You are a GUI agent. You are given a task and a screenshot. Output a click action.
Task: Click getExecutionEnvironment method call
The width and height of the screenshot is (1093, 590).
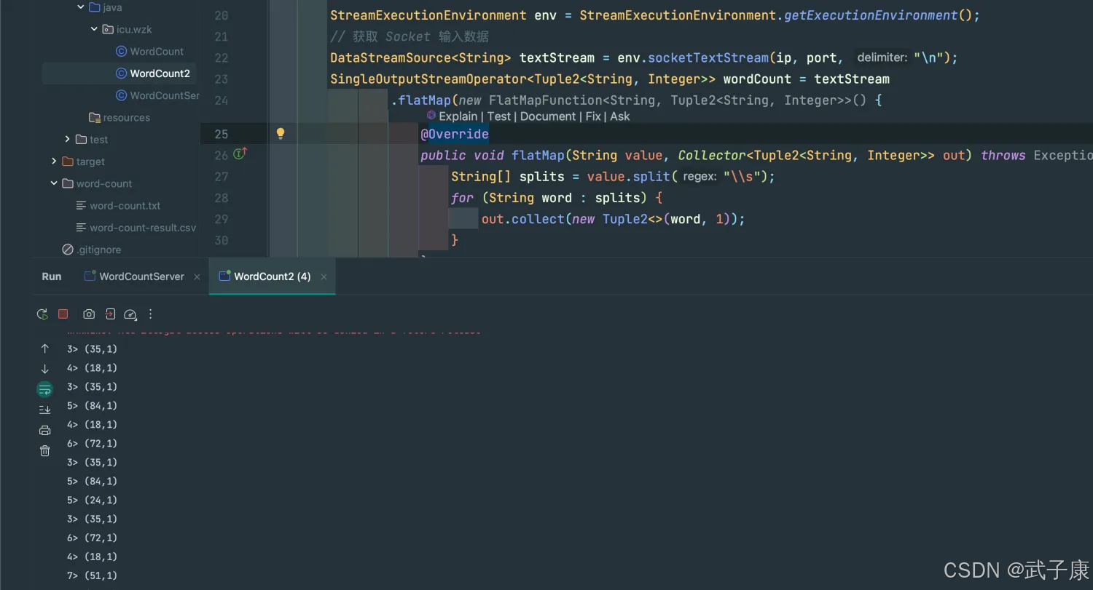pyautogui.click(x=871, y=15)
